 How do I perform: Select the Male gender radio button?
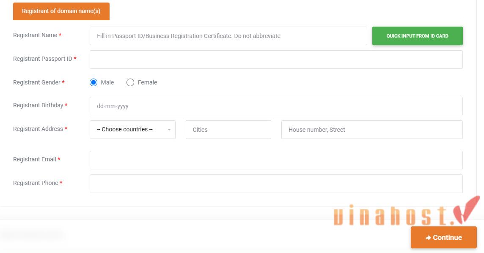point(93,82)
